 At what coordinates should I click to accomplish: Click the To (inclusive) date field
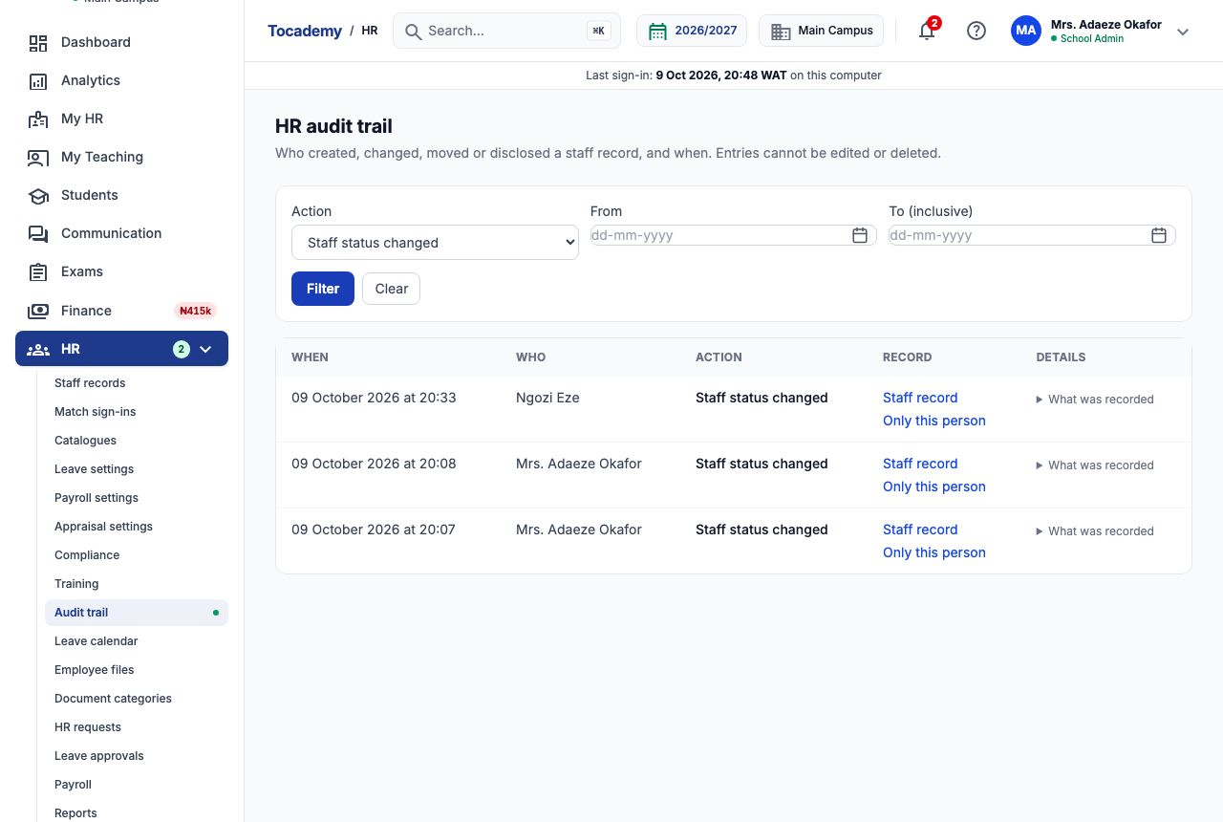1032,235
